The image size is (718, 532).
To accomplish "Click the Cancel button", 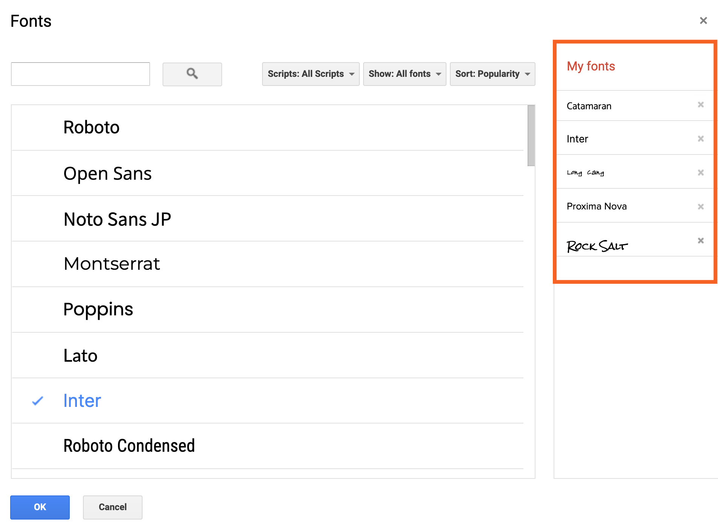I will pyautogui.click(x=113, y=507).
